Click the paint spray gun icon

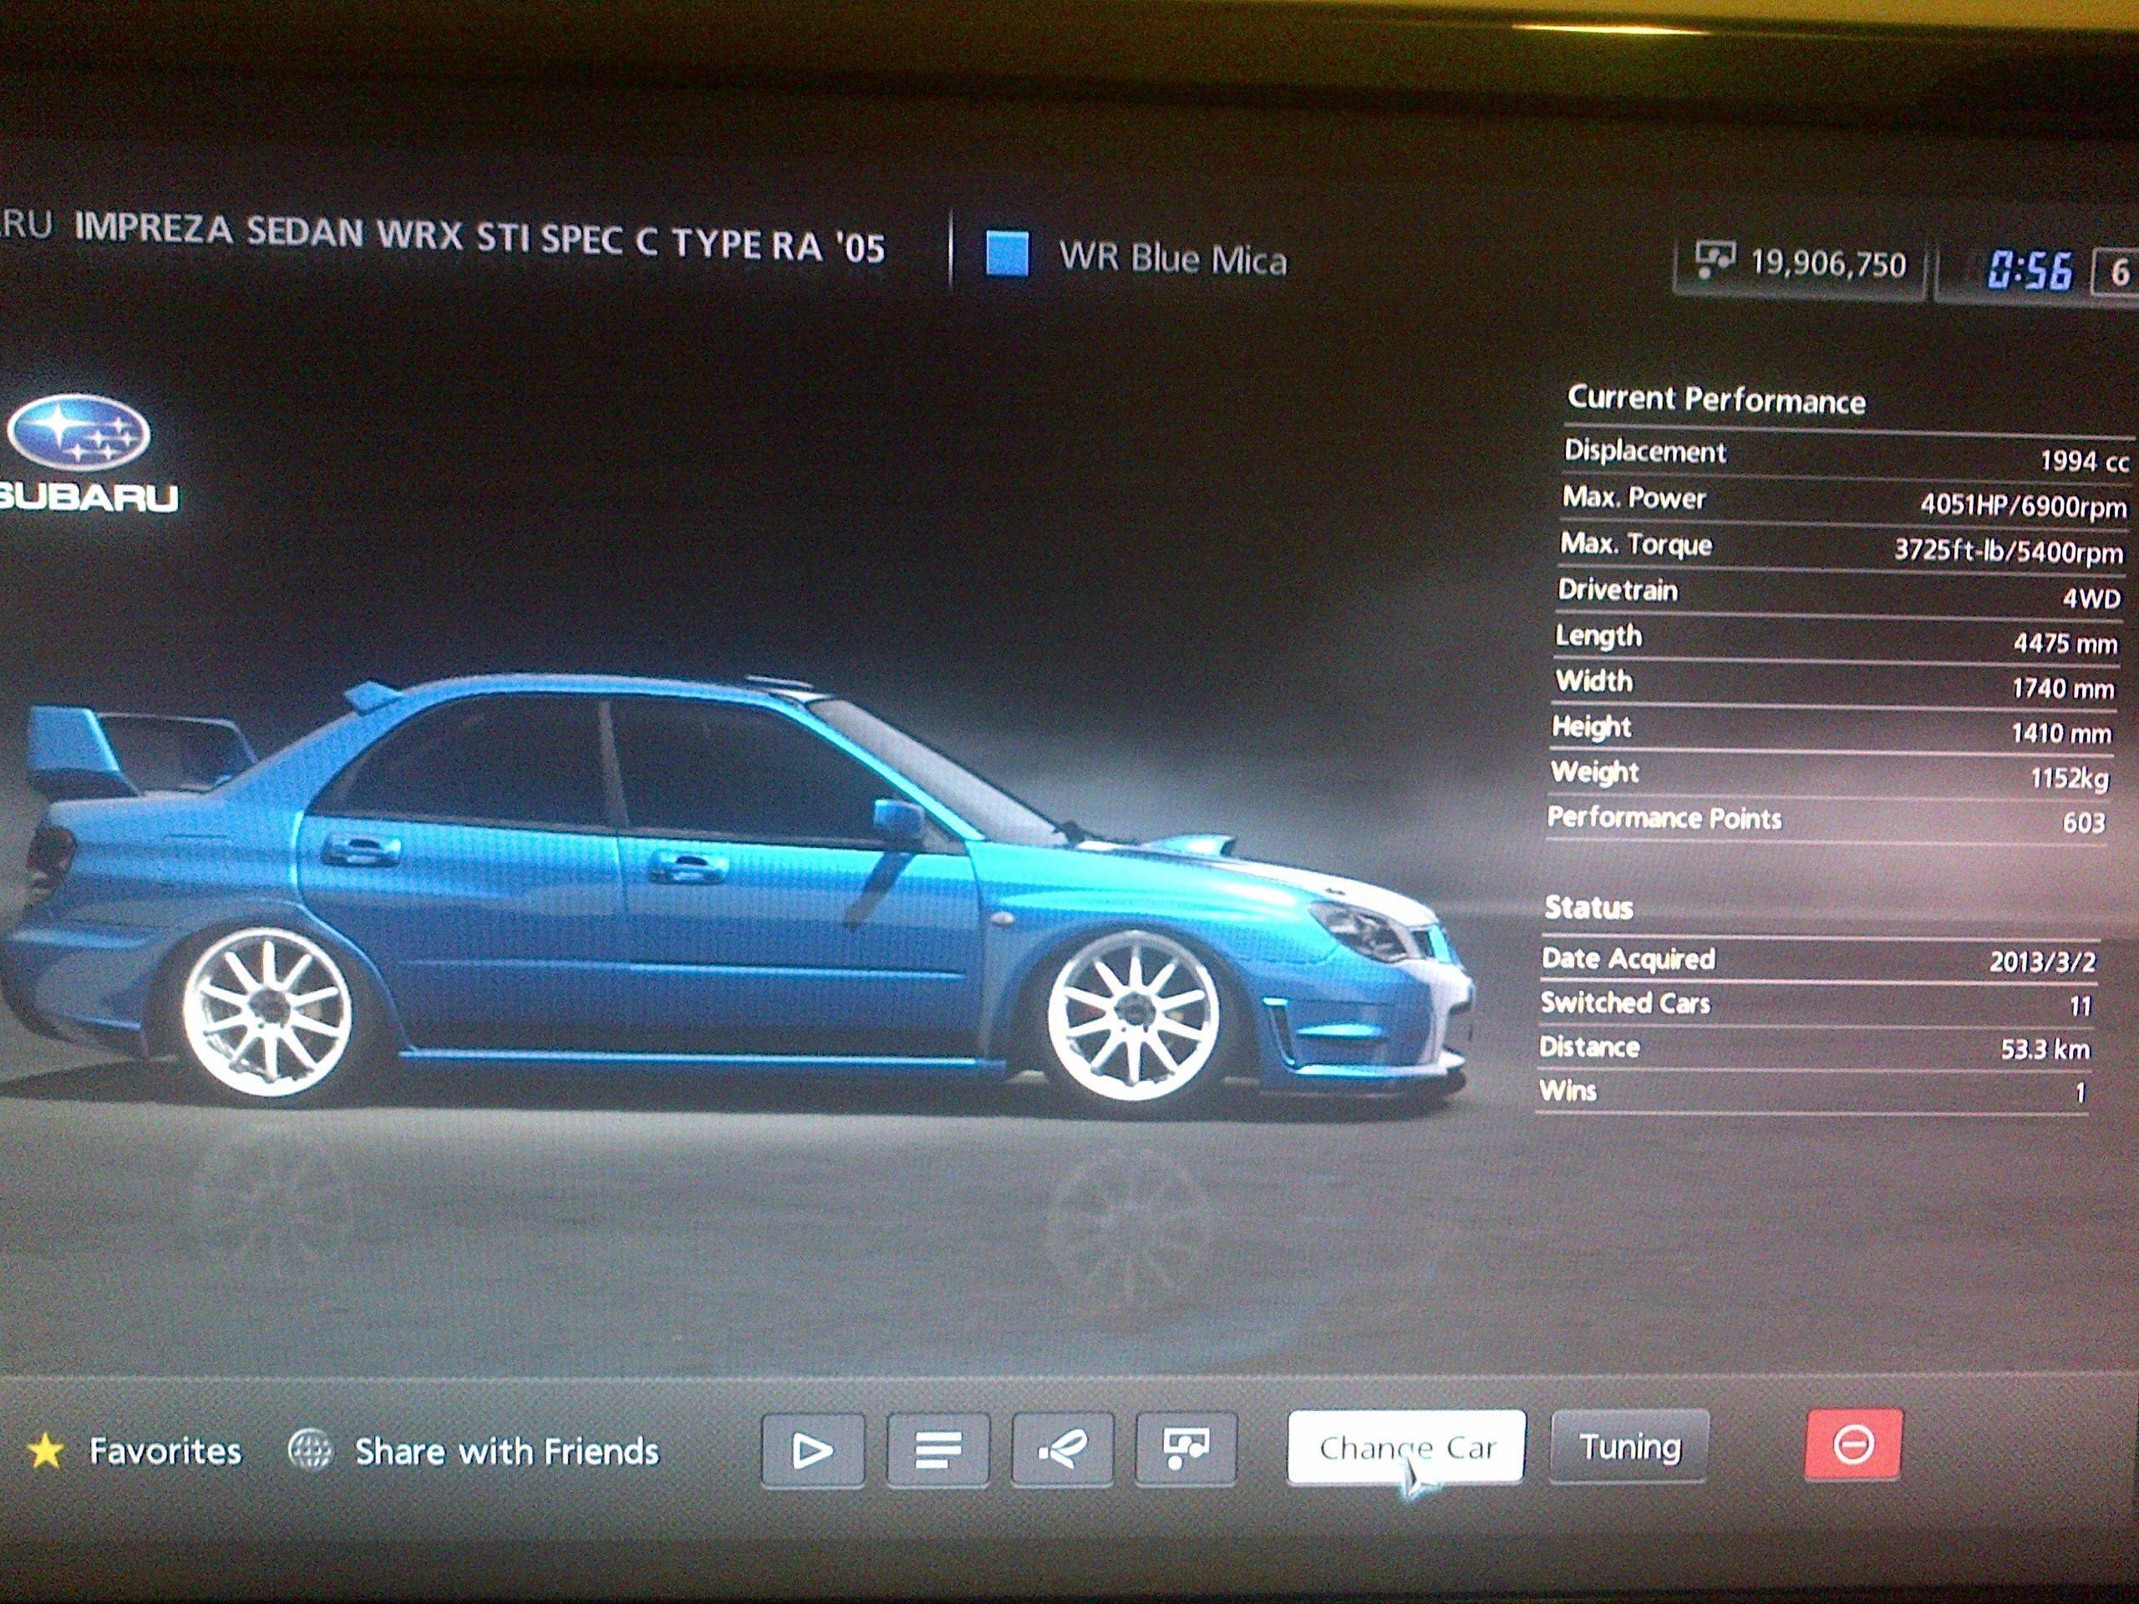point(1062,1449)
